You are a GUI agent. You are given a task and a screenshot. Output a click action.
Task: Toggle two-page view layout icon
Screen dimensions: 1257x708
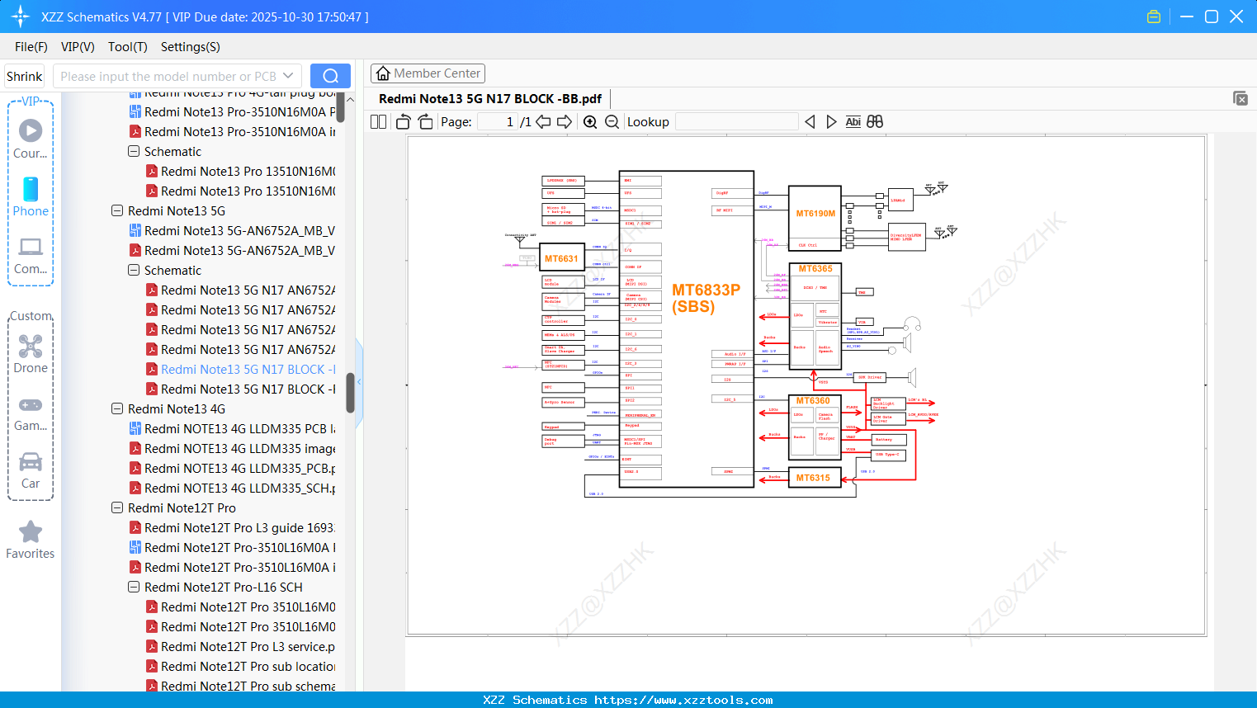pos(379,122)
